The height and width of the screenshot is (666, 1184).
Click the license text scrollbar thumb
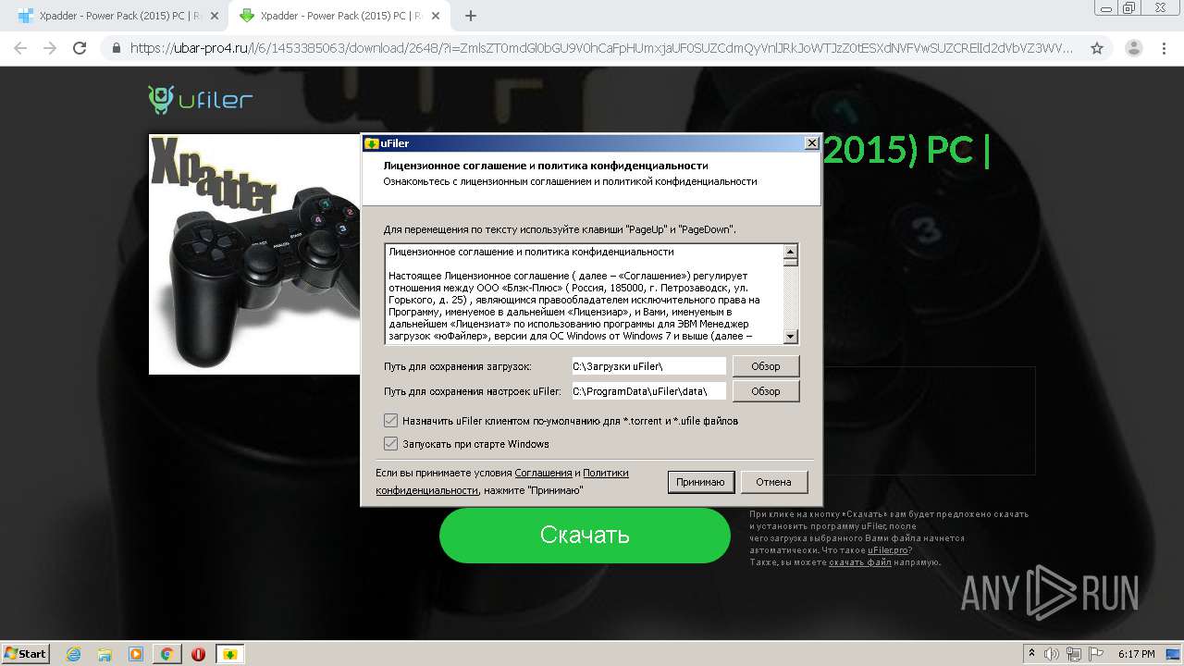coord(791,262)
